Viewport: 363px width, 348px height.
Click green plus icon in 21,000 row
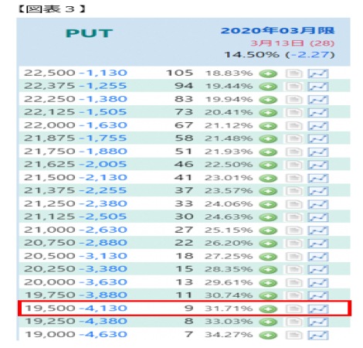click(268, 230)
